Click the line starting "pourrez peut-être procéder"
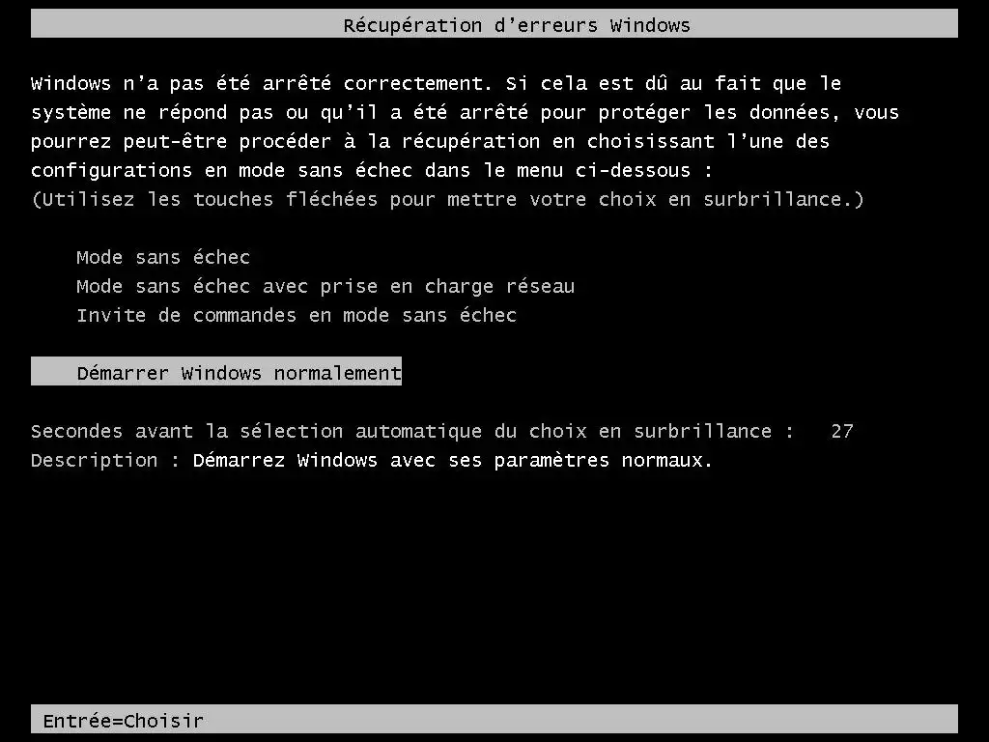Image resolution: width=989 pixels, height=742 pixels. pyautogui.click(x=430, y=141)
